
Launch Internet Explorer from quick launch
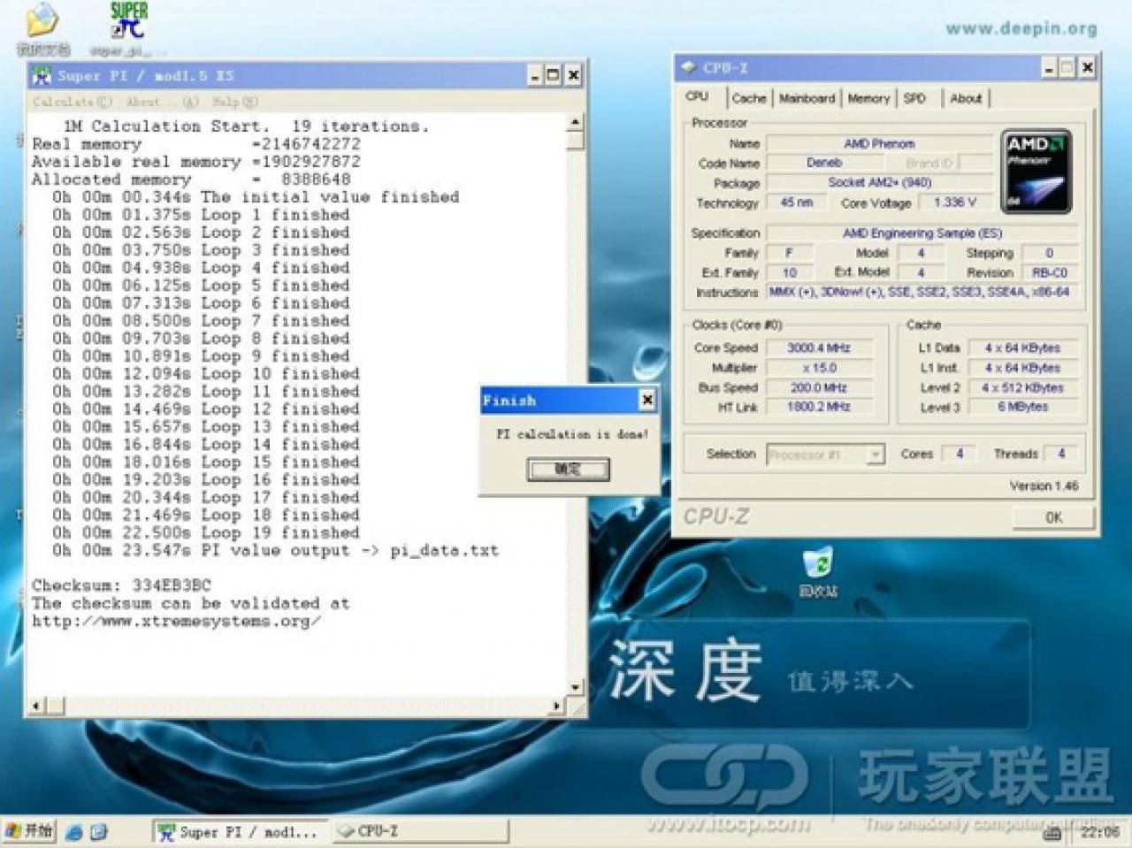click(75, 832)
